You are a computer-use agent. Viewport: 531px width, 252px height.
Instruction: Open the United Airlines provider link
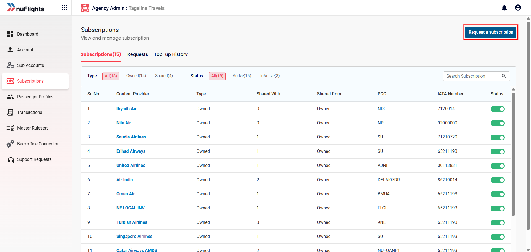click(131, 165)
